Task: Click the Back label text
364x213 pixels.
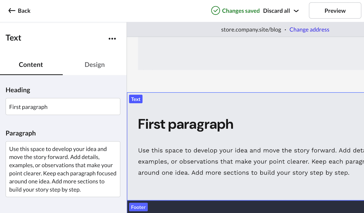Action: pyautogui.click(x=24, y=11)
